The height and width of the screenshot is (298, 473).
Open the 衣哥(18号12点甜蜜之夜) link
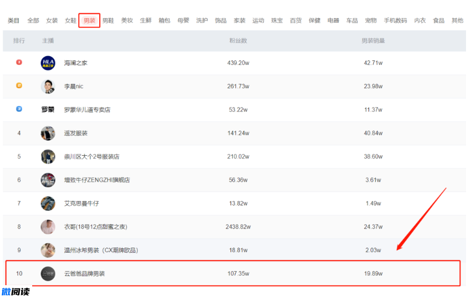(95, 227)
